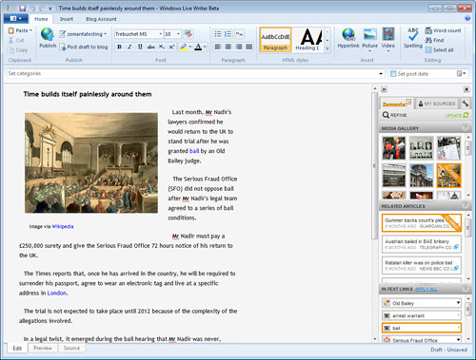
Task: Click the Find command
Action: tap(434, 40)
